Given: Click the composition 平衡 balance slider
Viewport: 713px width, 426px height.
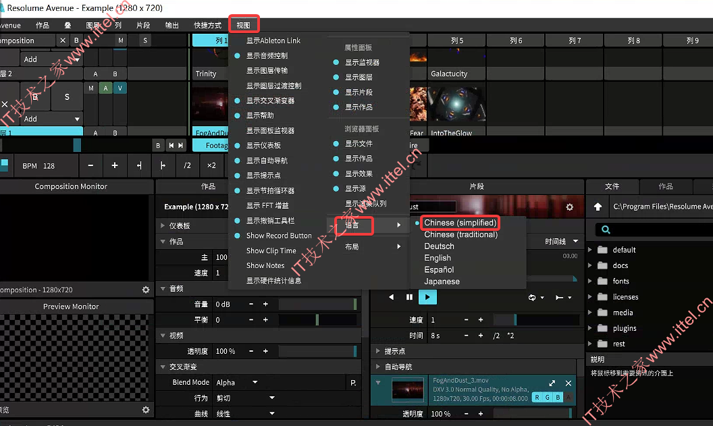Looking at the screenshot, I should 317,319.
